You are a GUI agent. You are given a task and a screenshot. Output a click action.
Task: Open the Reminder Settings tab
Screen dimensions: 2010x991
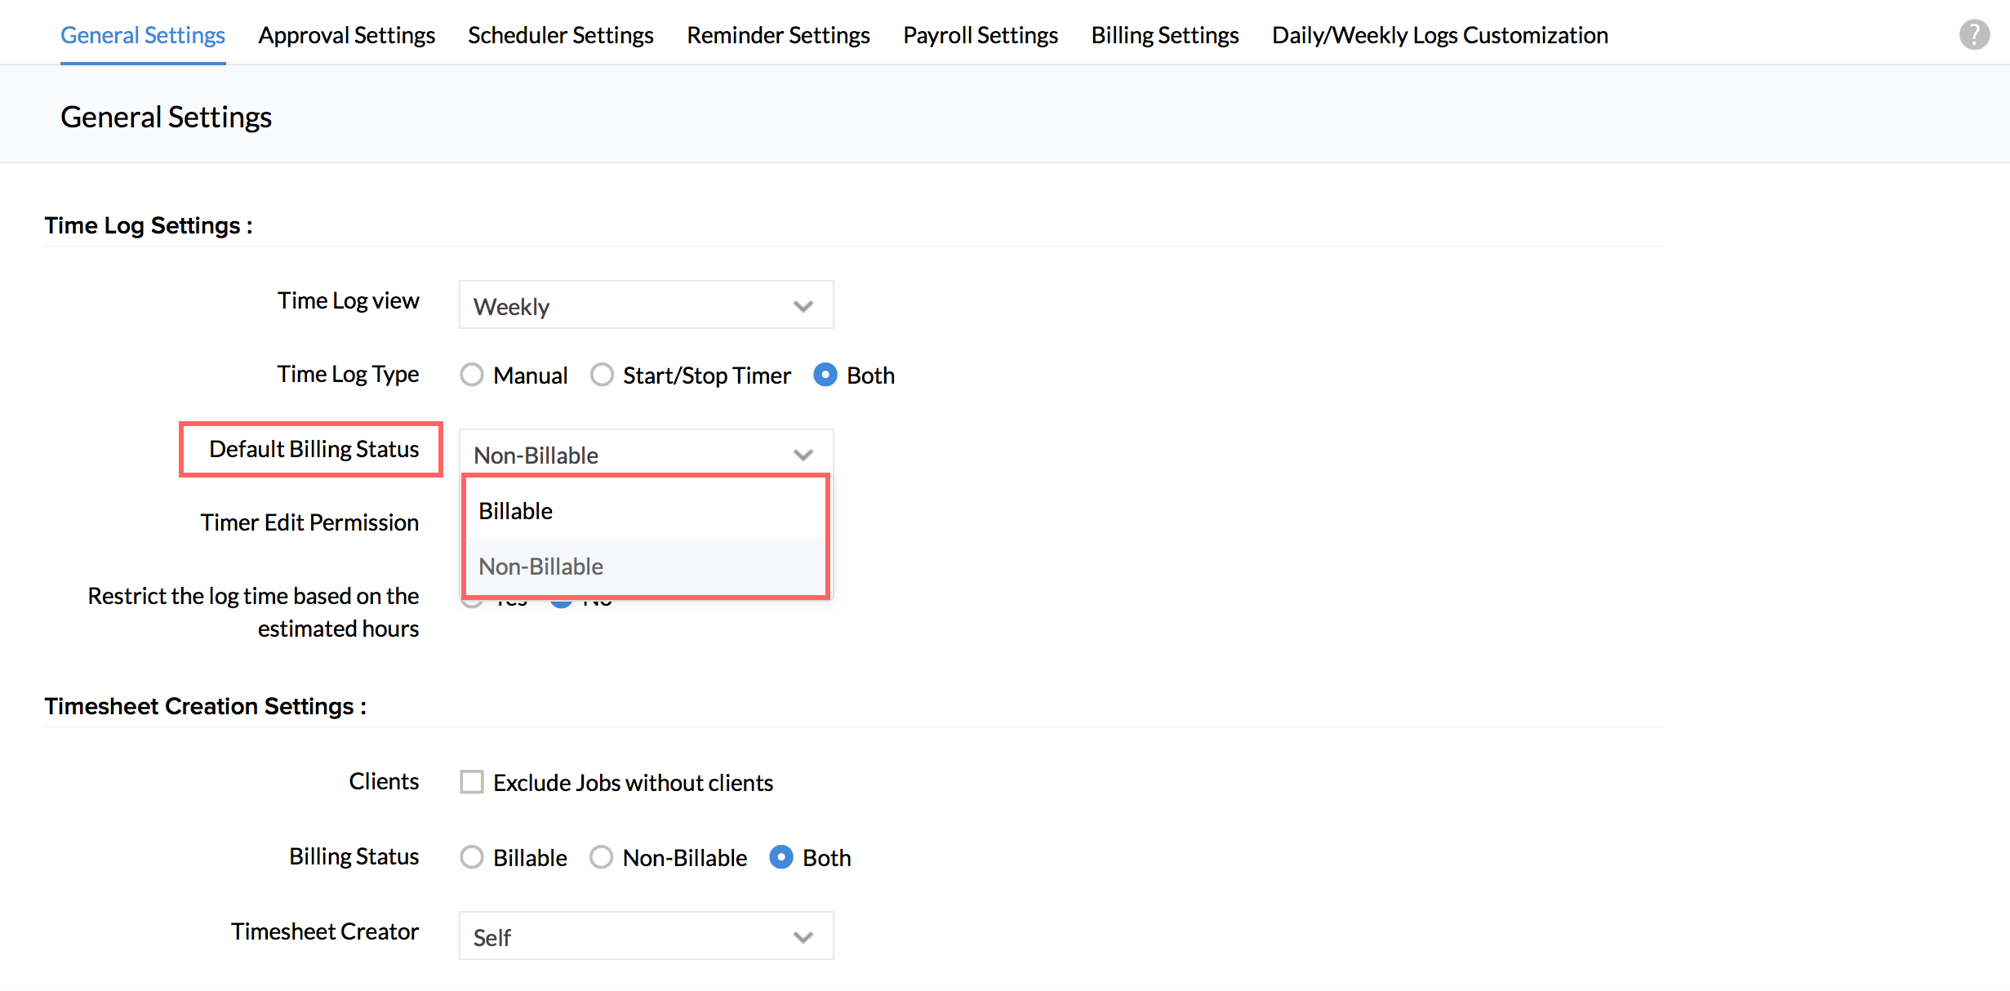click(x=778, y=35)
